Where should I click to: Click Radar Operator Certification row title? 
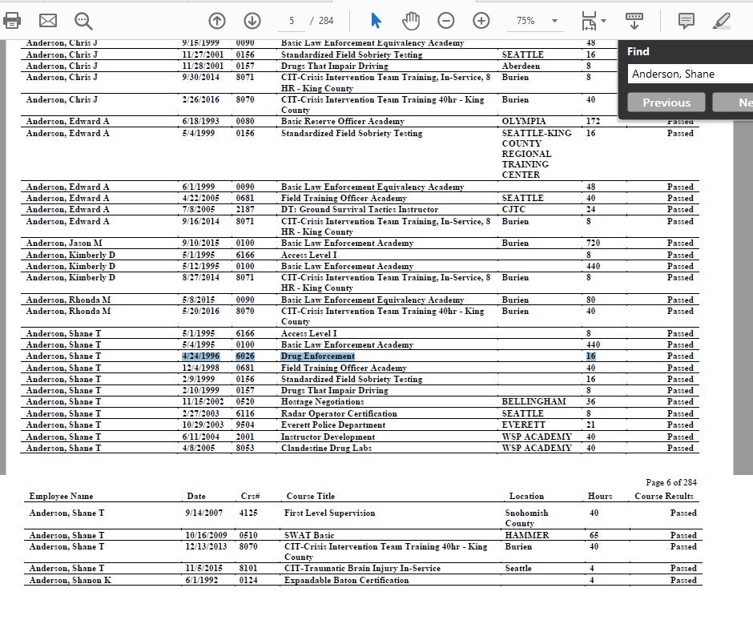tap(339, 413)
